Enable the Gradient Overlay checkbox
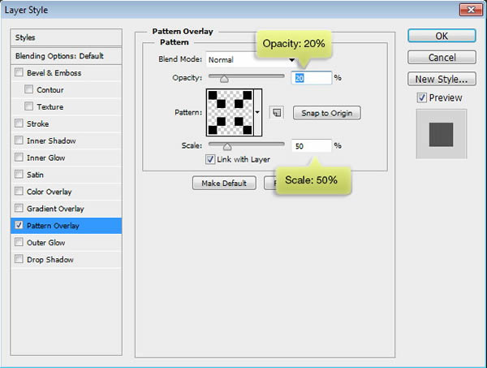 (x=19, y=208)
